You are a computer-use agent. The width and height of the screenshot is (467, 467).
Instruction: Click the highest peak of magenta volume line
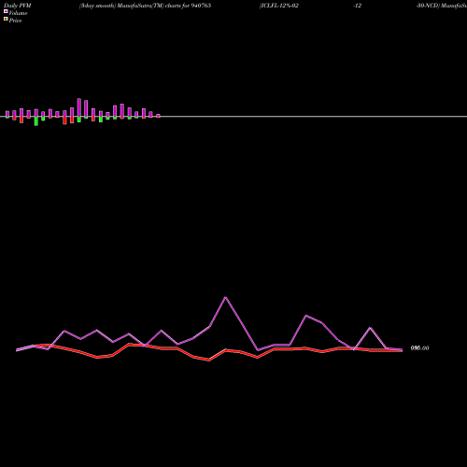point(225,297)
